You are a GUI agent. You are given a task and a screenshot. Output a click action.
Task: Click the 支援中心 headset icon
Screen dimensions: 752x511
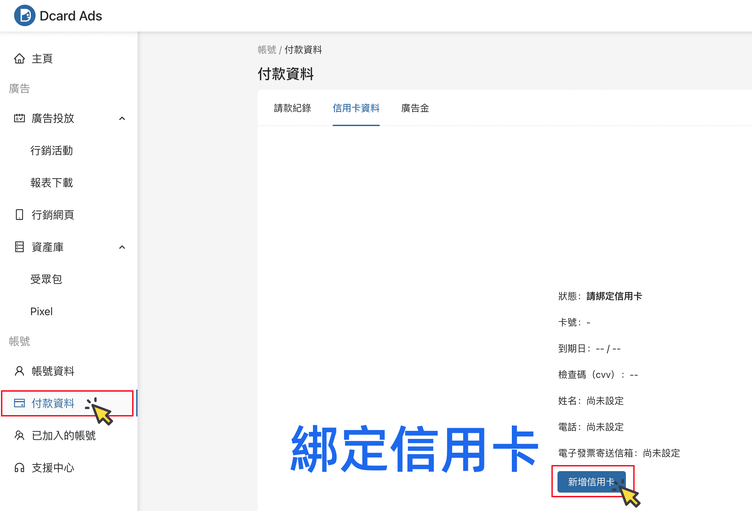[x=19, y=468]
